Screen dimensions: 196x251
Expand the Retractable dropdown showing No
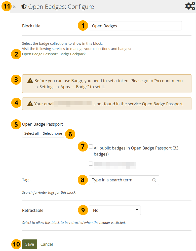pos(115,210)
